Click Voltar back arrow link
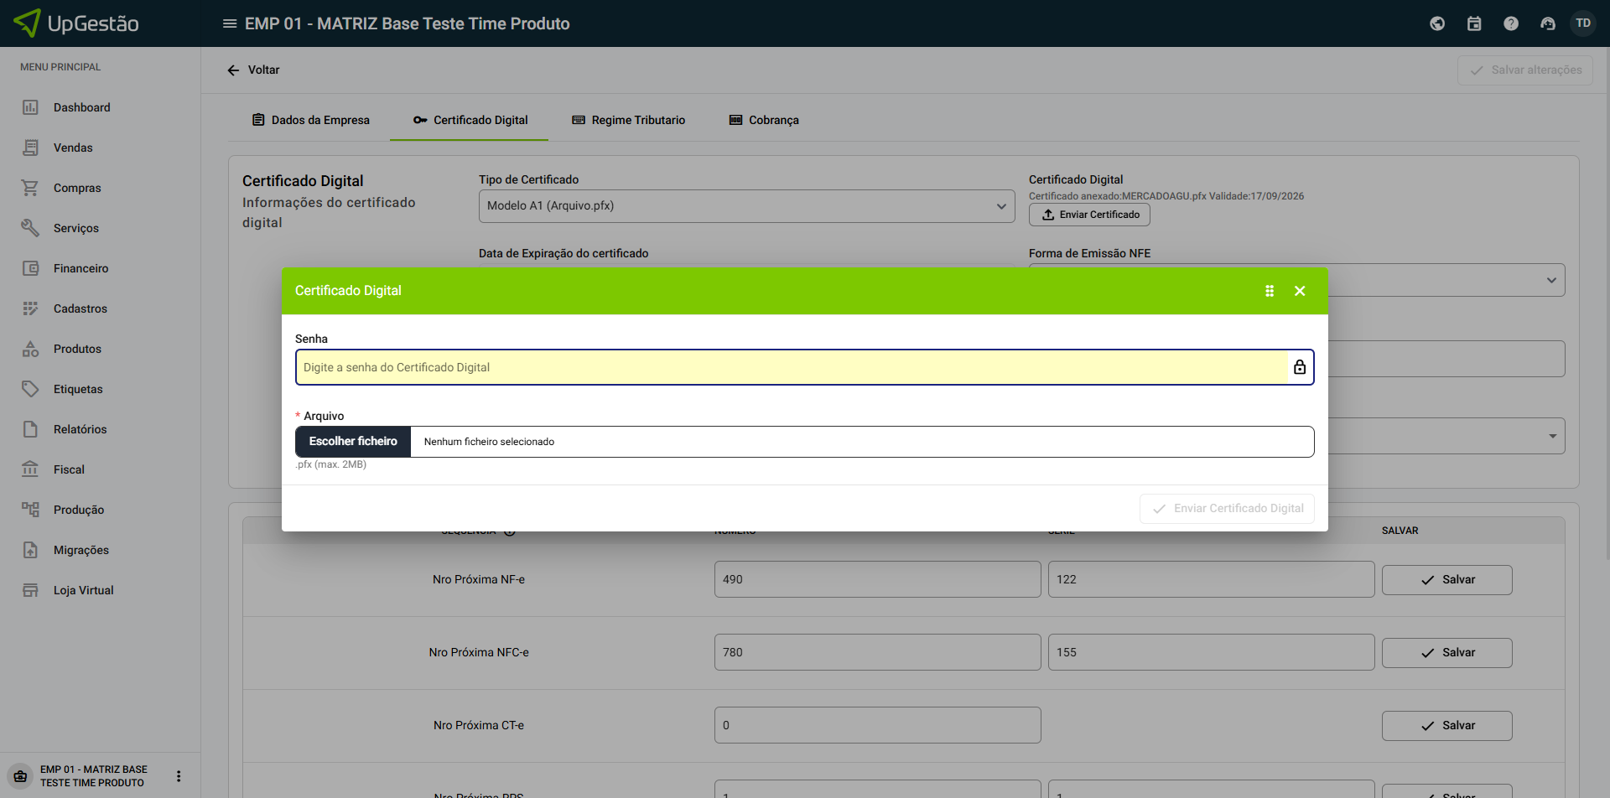 253,70
